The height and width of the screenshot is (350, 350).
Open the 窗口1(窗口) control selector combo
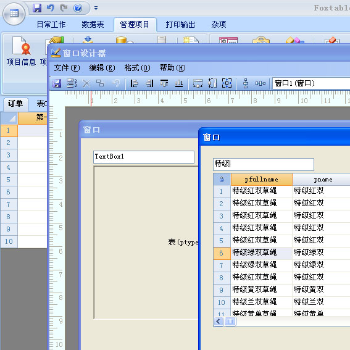pos(311,83)
